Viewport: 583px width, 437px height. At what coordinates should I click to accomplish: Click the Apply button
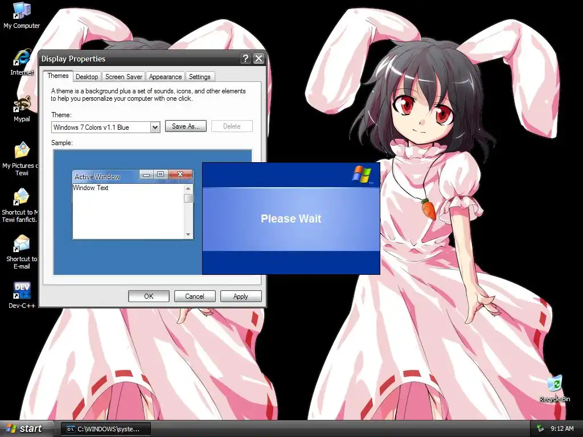[x=241, y=296]
